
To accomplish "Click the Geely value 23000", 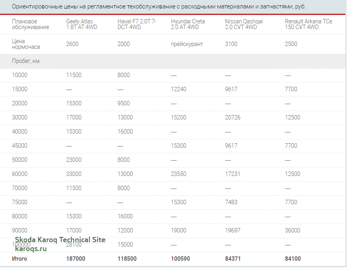I will 74,160.
